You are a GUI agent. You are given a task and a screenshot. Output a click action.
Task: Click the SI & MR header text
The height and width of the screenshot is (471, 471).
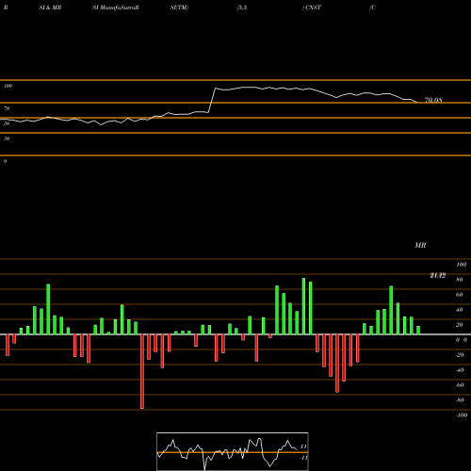pyautogui.click(x=50, y=8)
